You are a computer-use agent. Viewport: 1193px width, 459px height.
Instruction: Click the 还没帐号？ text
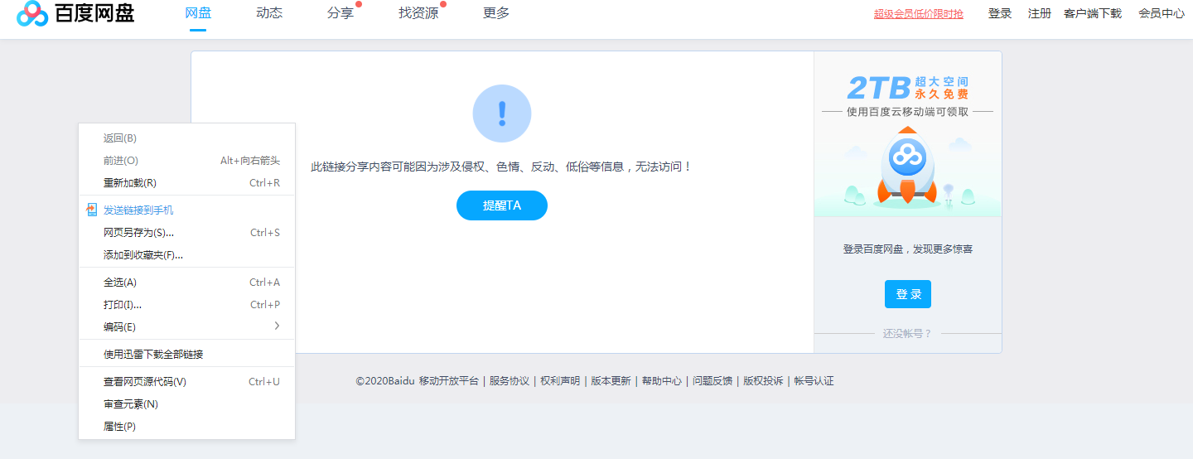(x=907, y=334)
